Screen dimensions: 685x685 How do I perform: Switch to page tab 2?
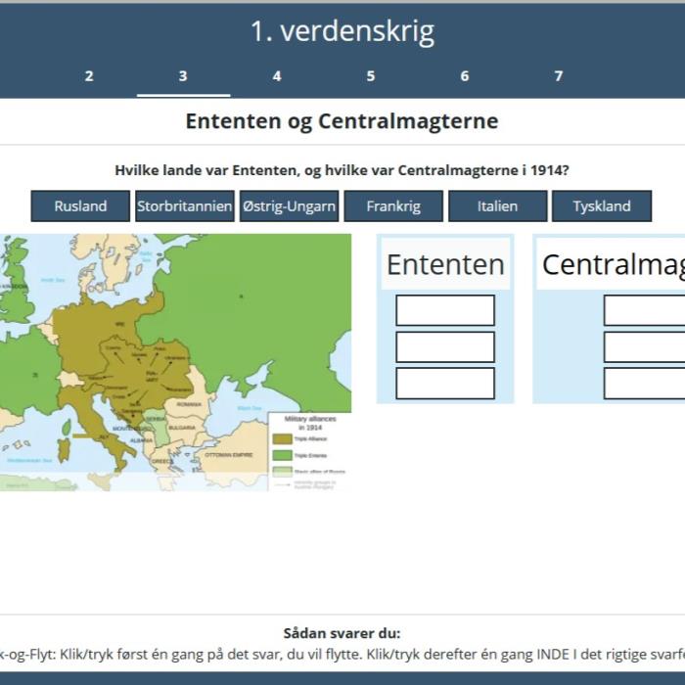click(89, 76)
